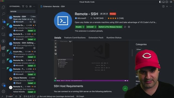The image size is (174, 98).
Task: Refresh the extensions list
Action: [27, 7]
